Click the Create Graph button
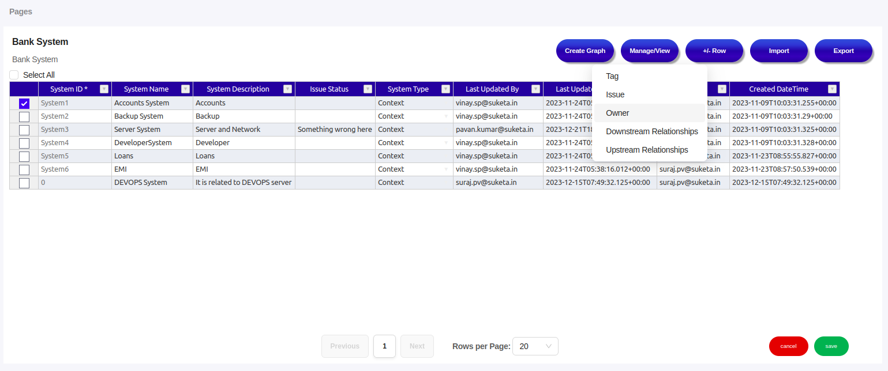Viewport: 888px width, 371px height. point(585,51)
